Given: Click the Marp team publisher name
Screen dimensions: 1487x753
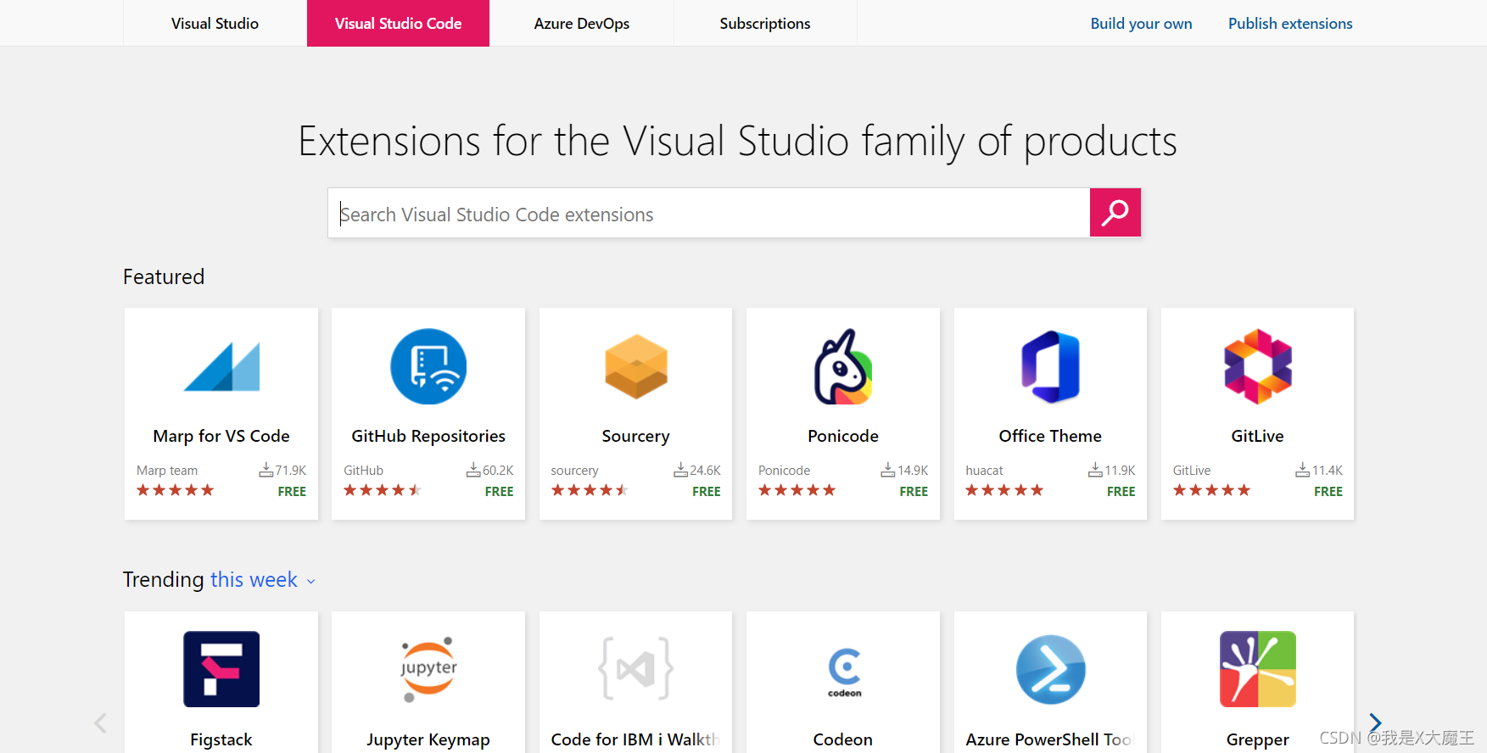Looking at the screenshot, I should click(167, 471).
